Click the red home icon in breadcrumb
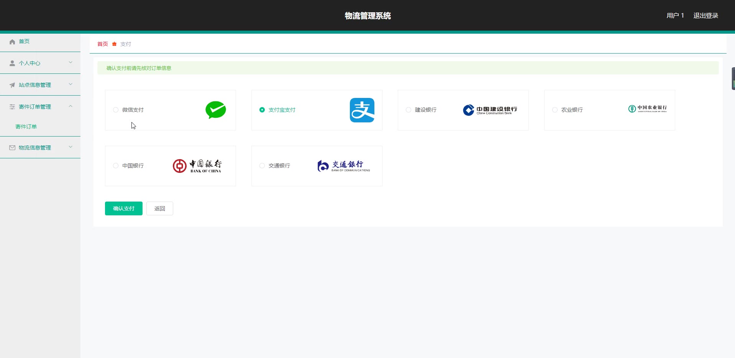 pyautogui.click(x=114, y=44)
